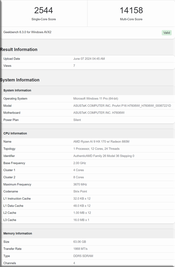Image resolution: width=175 pixels, height=267 pixels.
Task: Click the Upload Date label
Action: point(11,59)
